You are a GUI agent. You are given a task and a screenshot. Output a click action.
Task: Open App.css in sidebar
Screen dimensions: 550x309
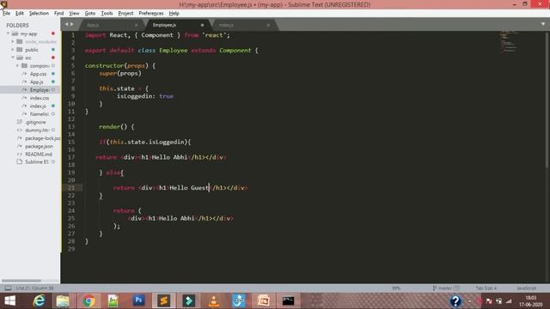38,74
